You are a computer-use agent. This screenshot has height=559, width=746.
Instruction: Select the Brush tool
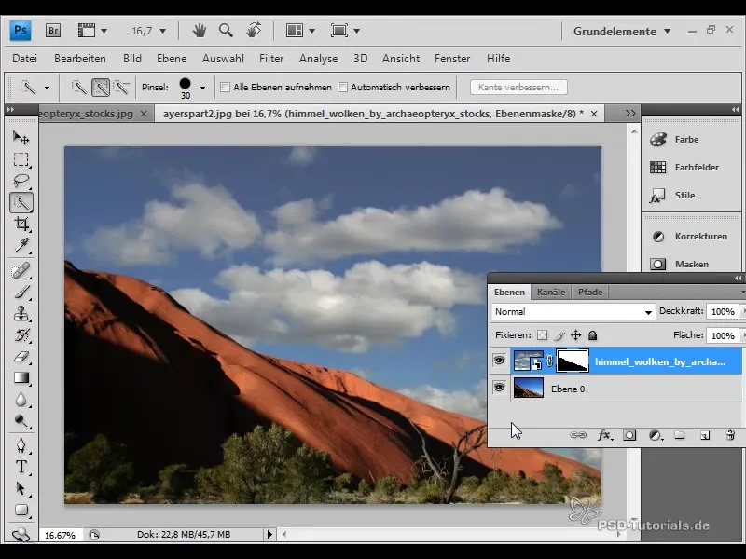click(x=21, y=293)
